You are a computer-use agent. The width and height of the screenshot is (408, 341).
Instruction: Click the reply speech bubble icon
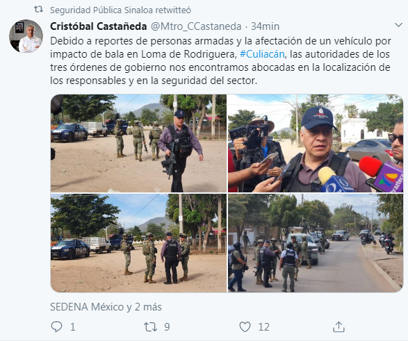(x=56, y=326)
